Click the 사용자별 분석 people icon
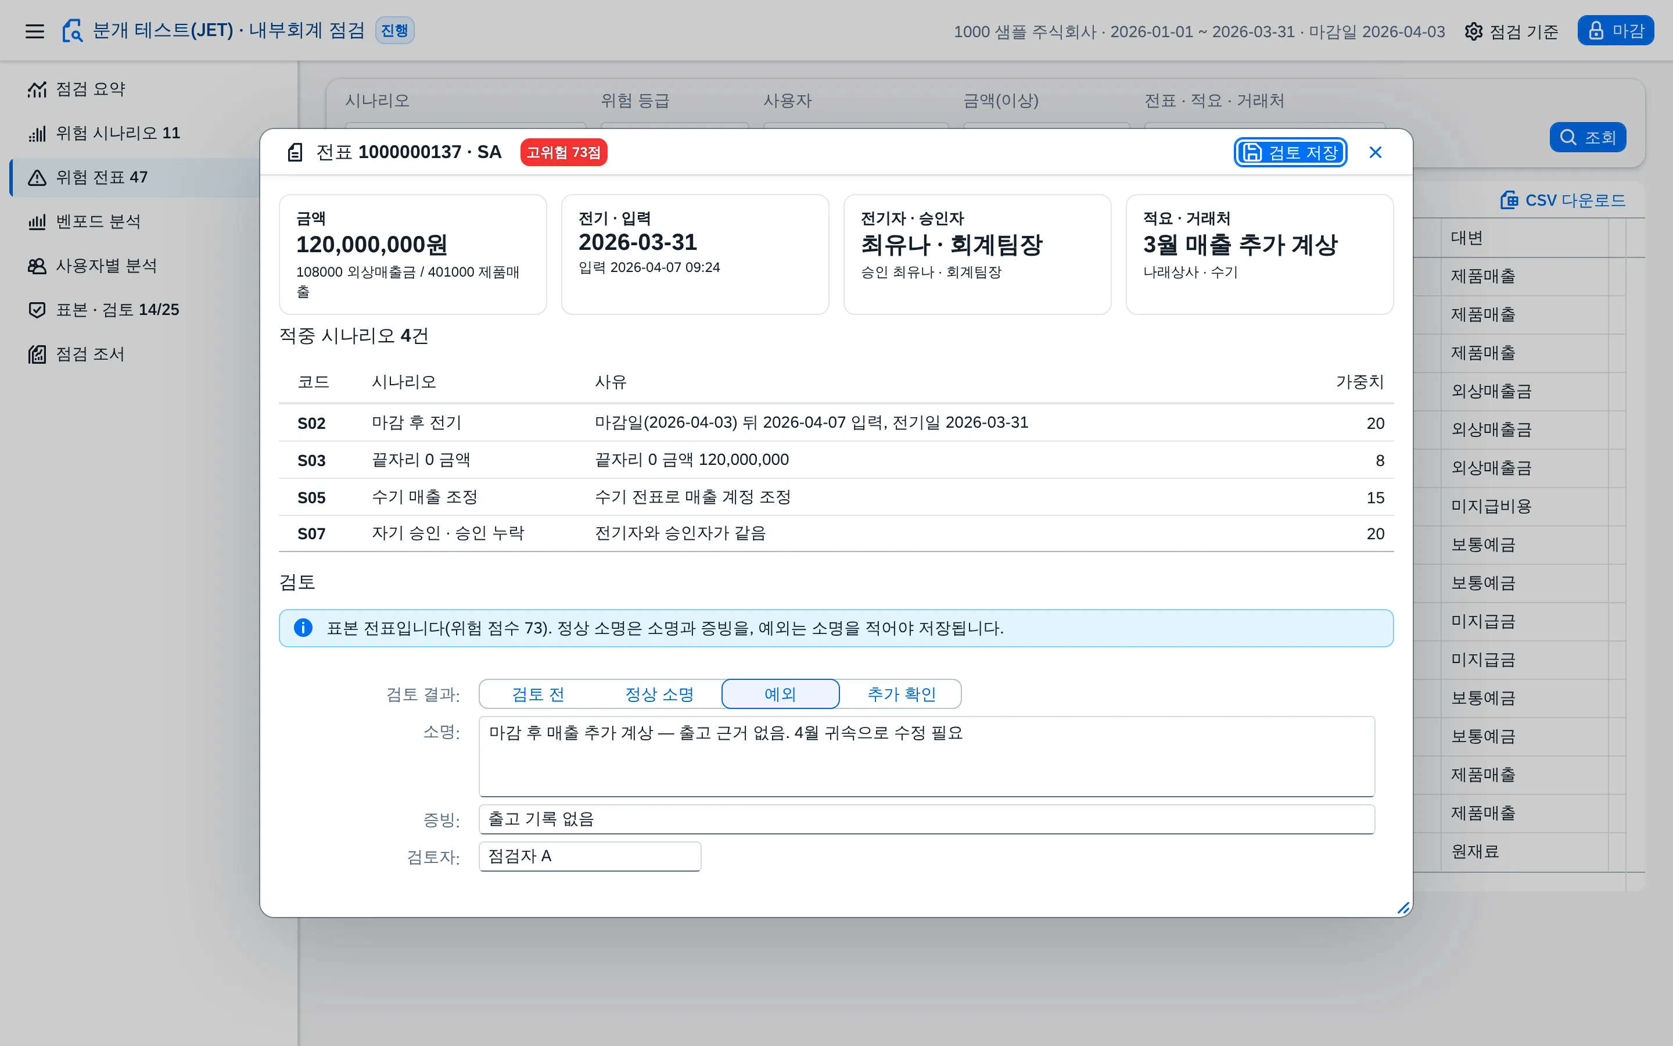This screenshot has height=1046, width=1673. 37,266
